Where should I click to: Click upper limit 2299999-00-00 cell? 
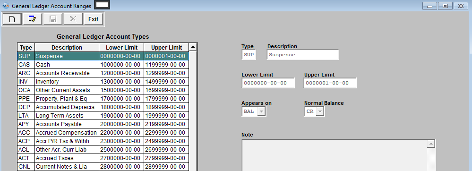pyautogui.click(x=166, y=132)
